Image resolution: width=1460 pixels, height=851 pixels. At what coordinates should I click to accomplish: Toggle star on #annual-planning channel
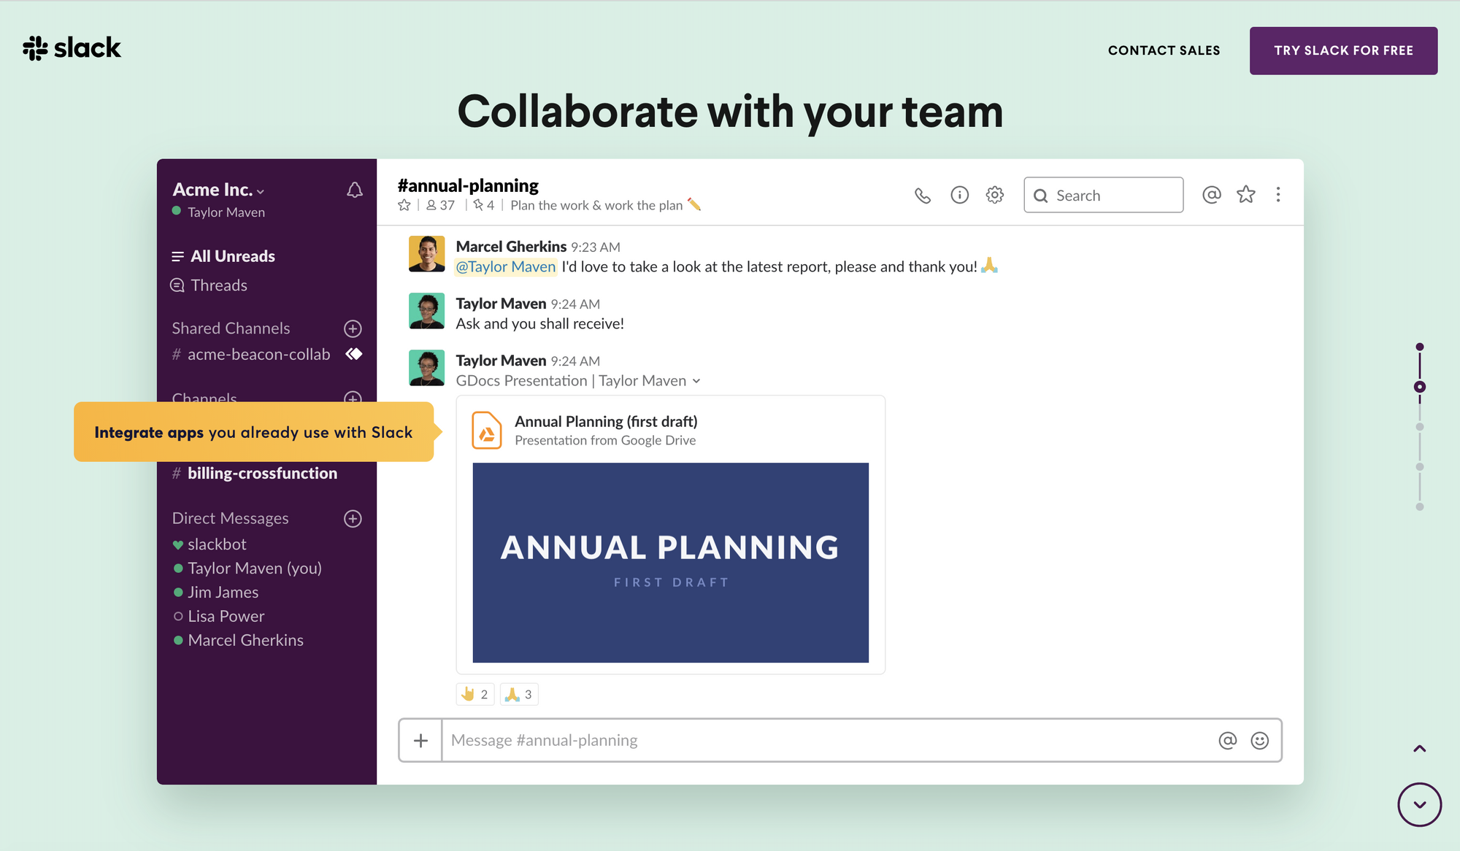[x=404, y=206]
